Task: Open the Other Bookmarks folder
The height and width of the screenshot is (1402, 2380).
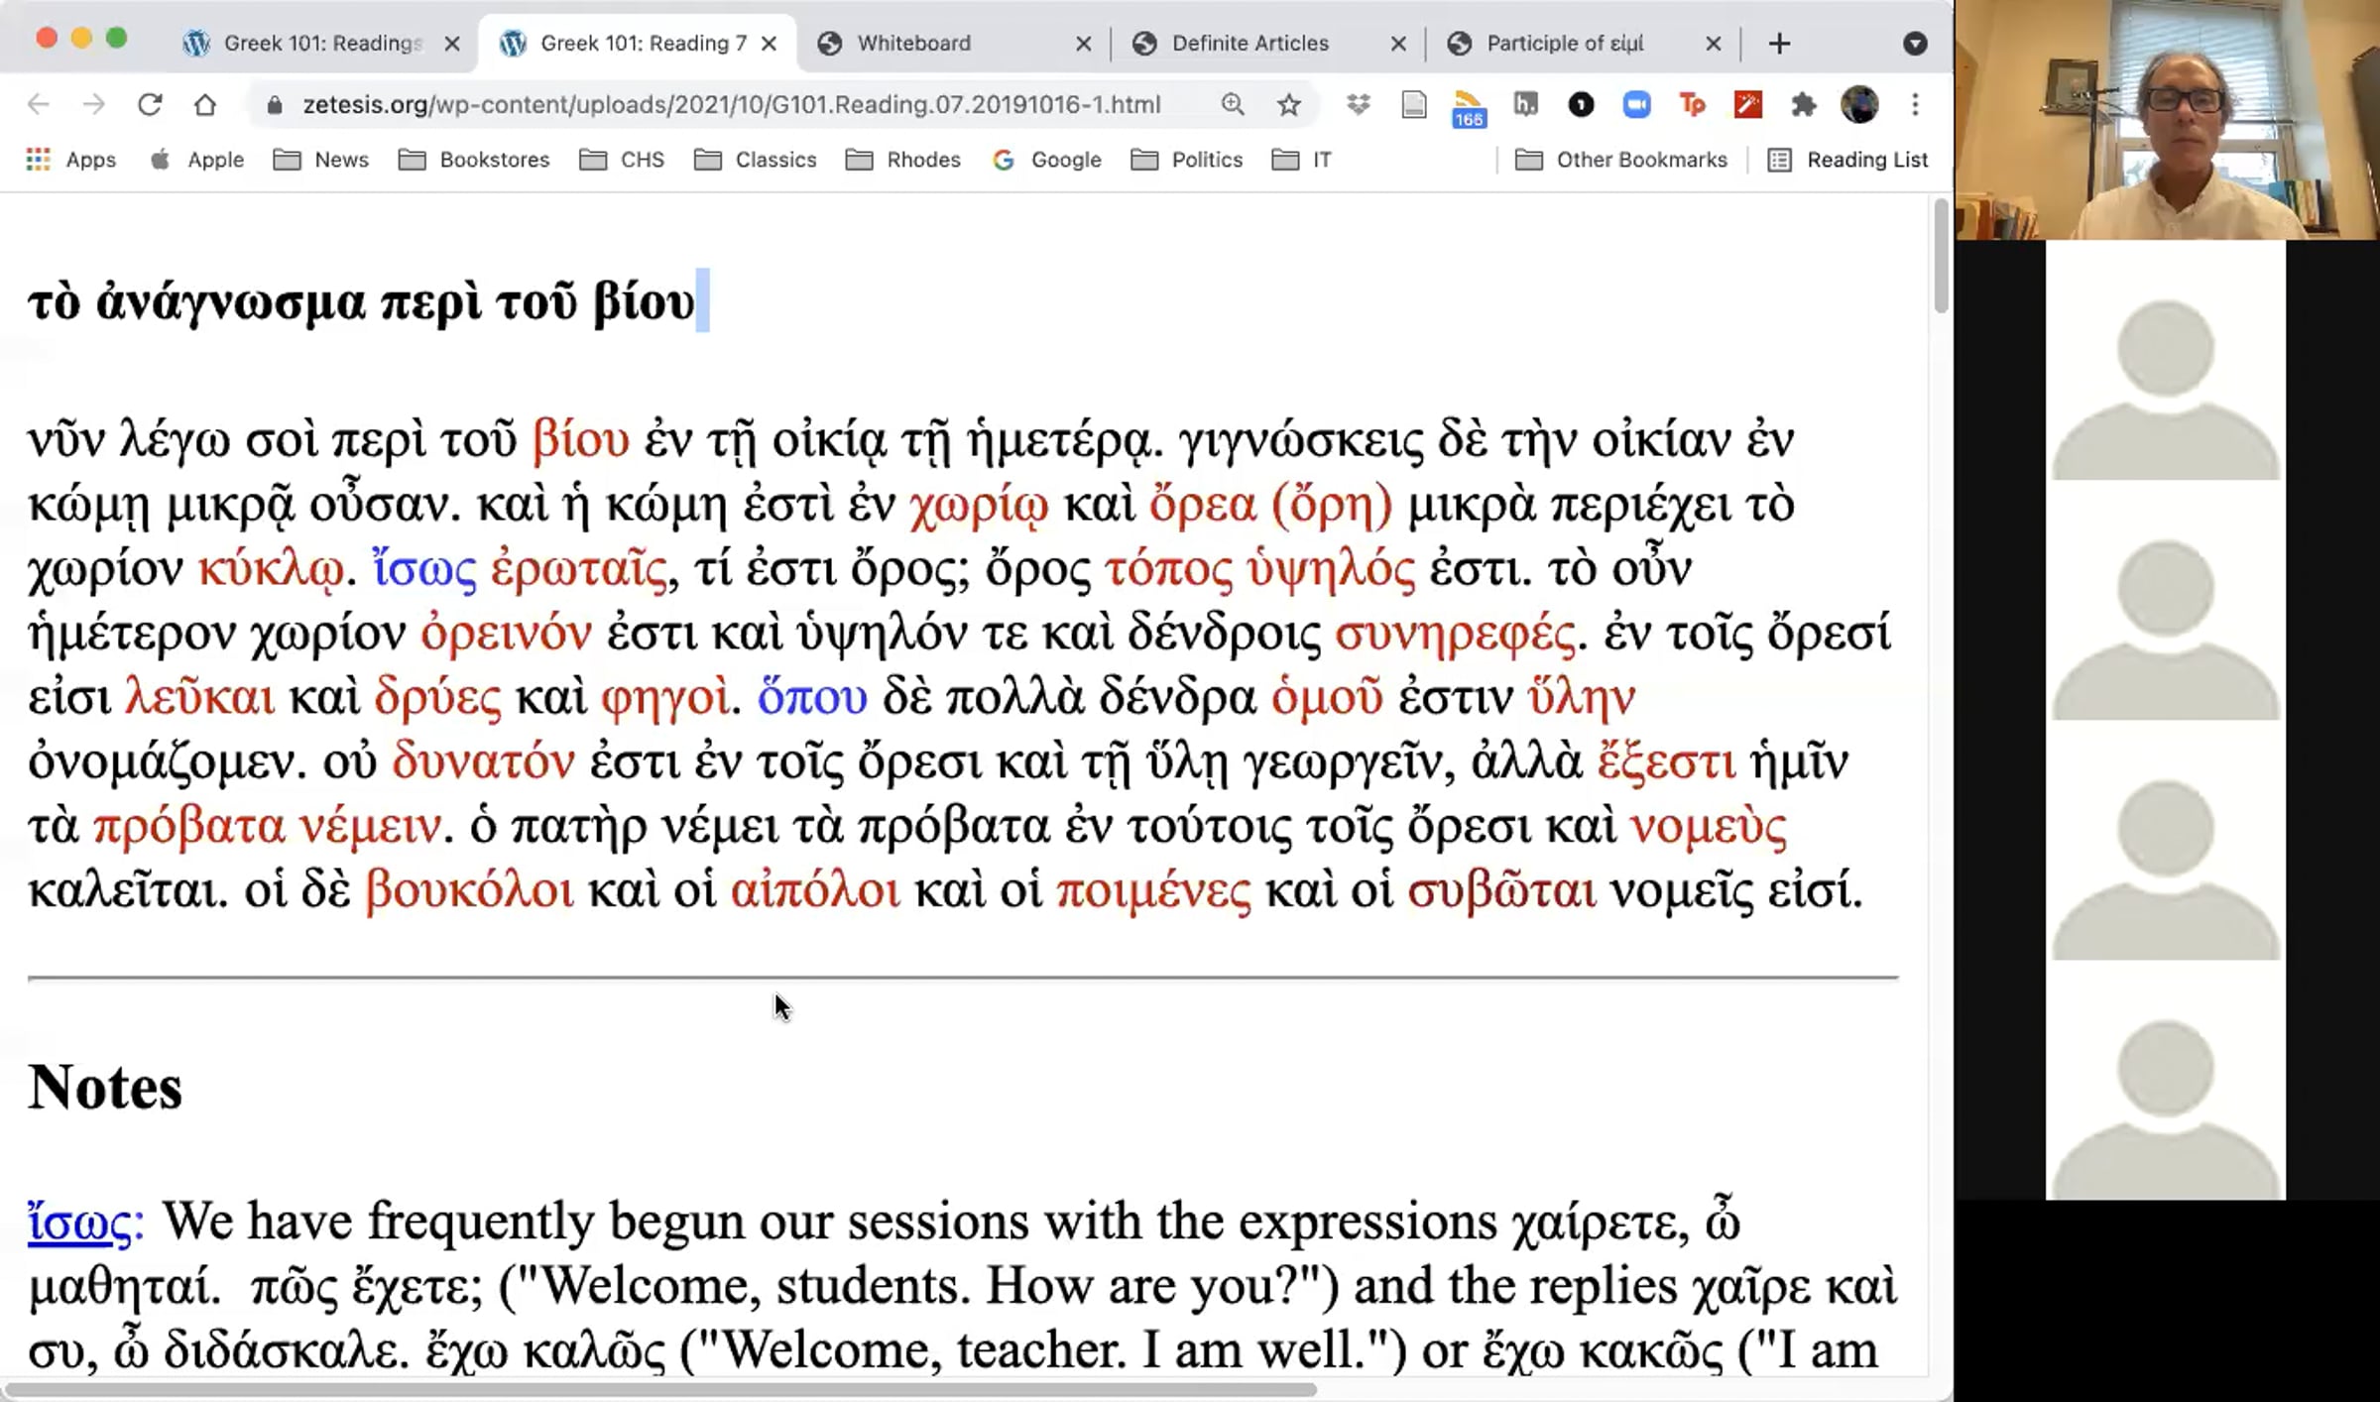Action: (x=1621, y=160)
